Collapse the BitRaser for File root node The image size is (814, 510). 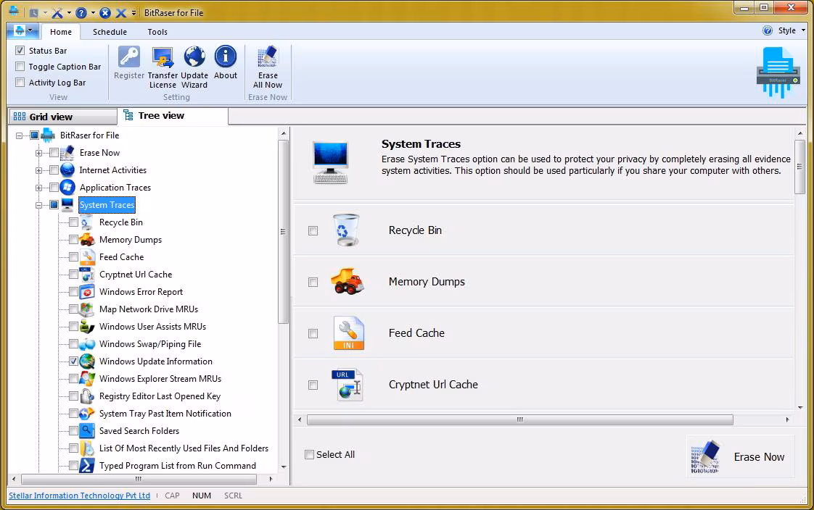19,135
